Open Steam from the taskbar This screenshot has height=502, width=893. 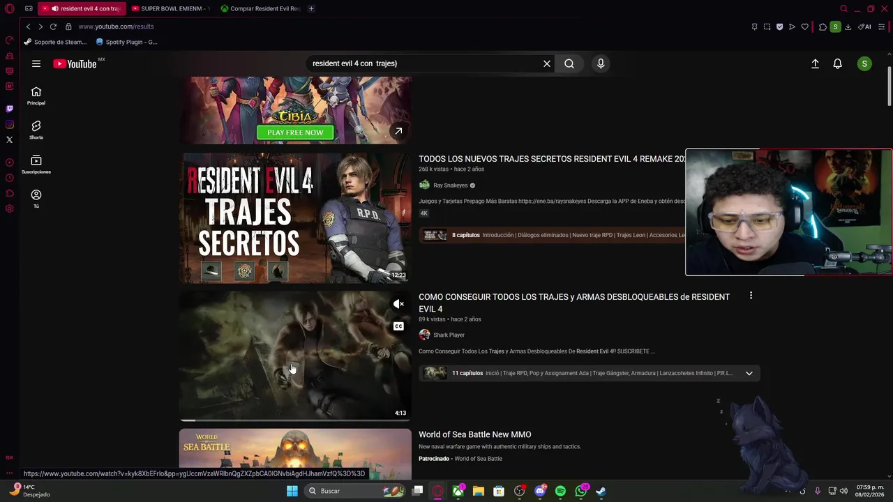coord(601,491)
